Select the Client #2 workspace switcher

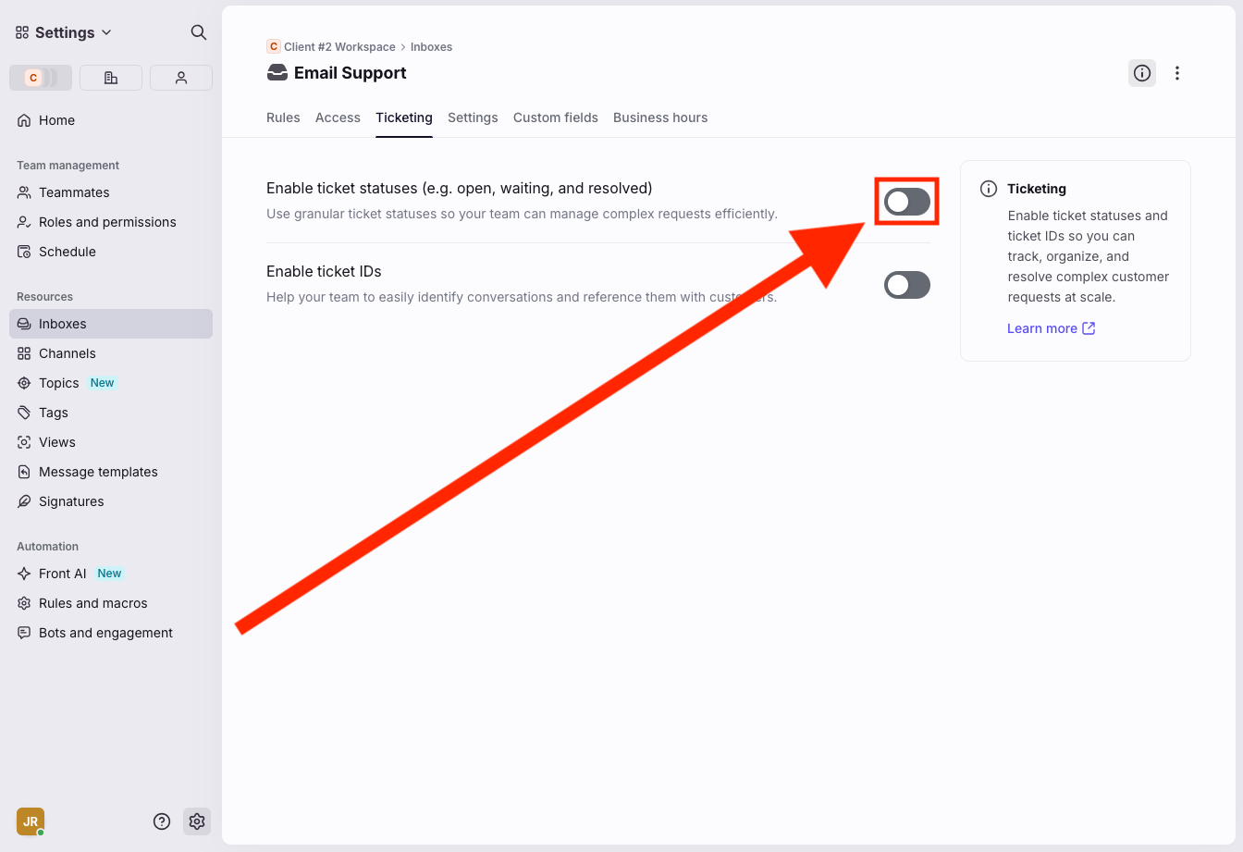click(41, 78)
